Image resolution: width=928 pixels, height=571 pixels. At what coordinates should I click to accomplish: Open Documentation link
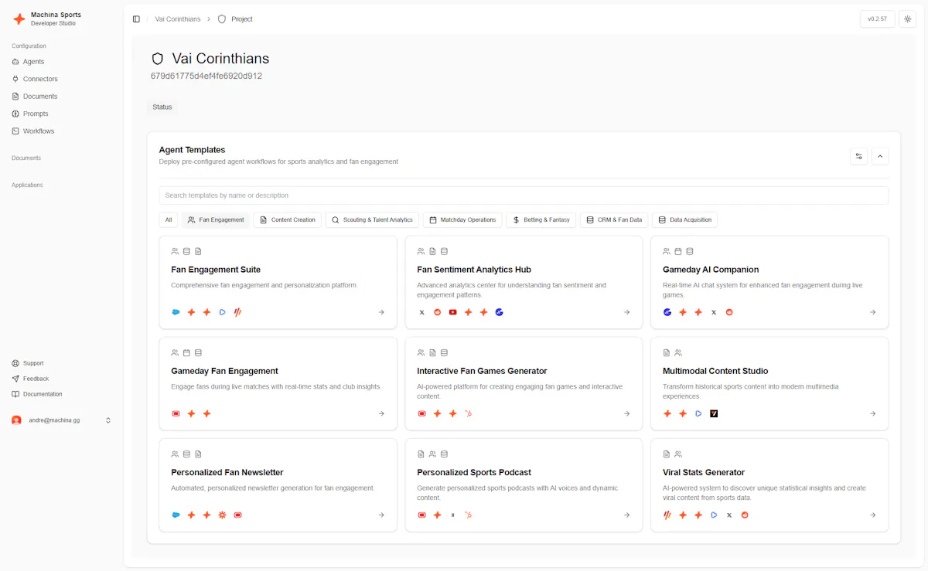click(37, 394)
